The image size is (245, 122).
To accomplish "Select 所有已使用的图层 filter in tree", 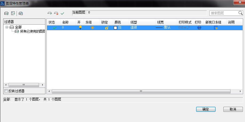I will [32, 31].
